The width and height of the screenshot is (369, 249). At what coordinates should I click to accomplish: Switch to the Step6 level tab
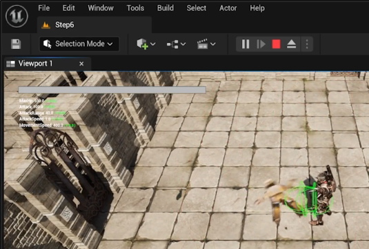coord(94,25)
